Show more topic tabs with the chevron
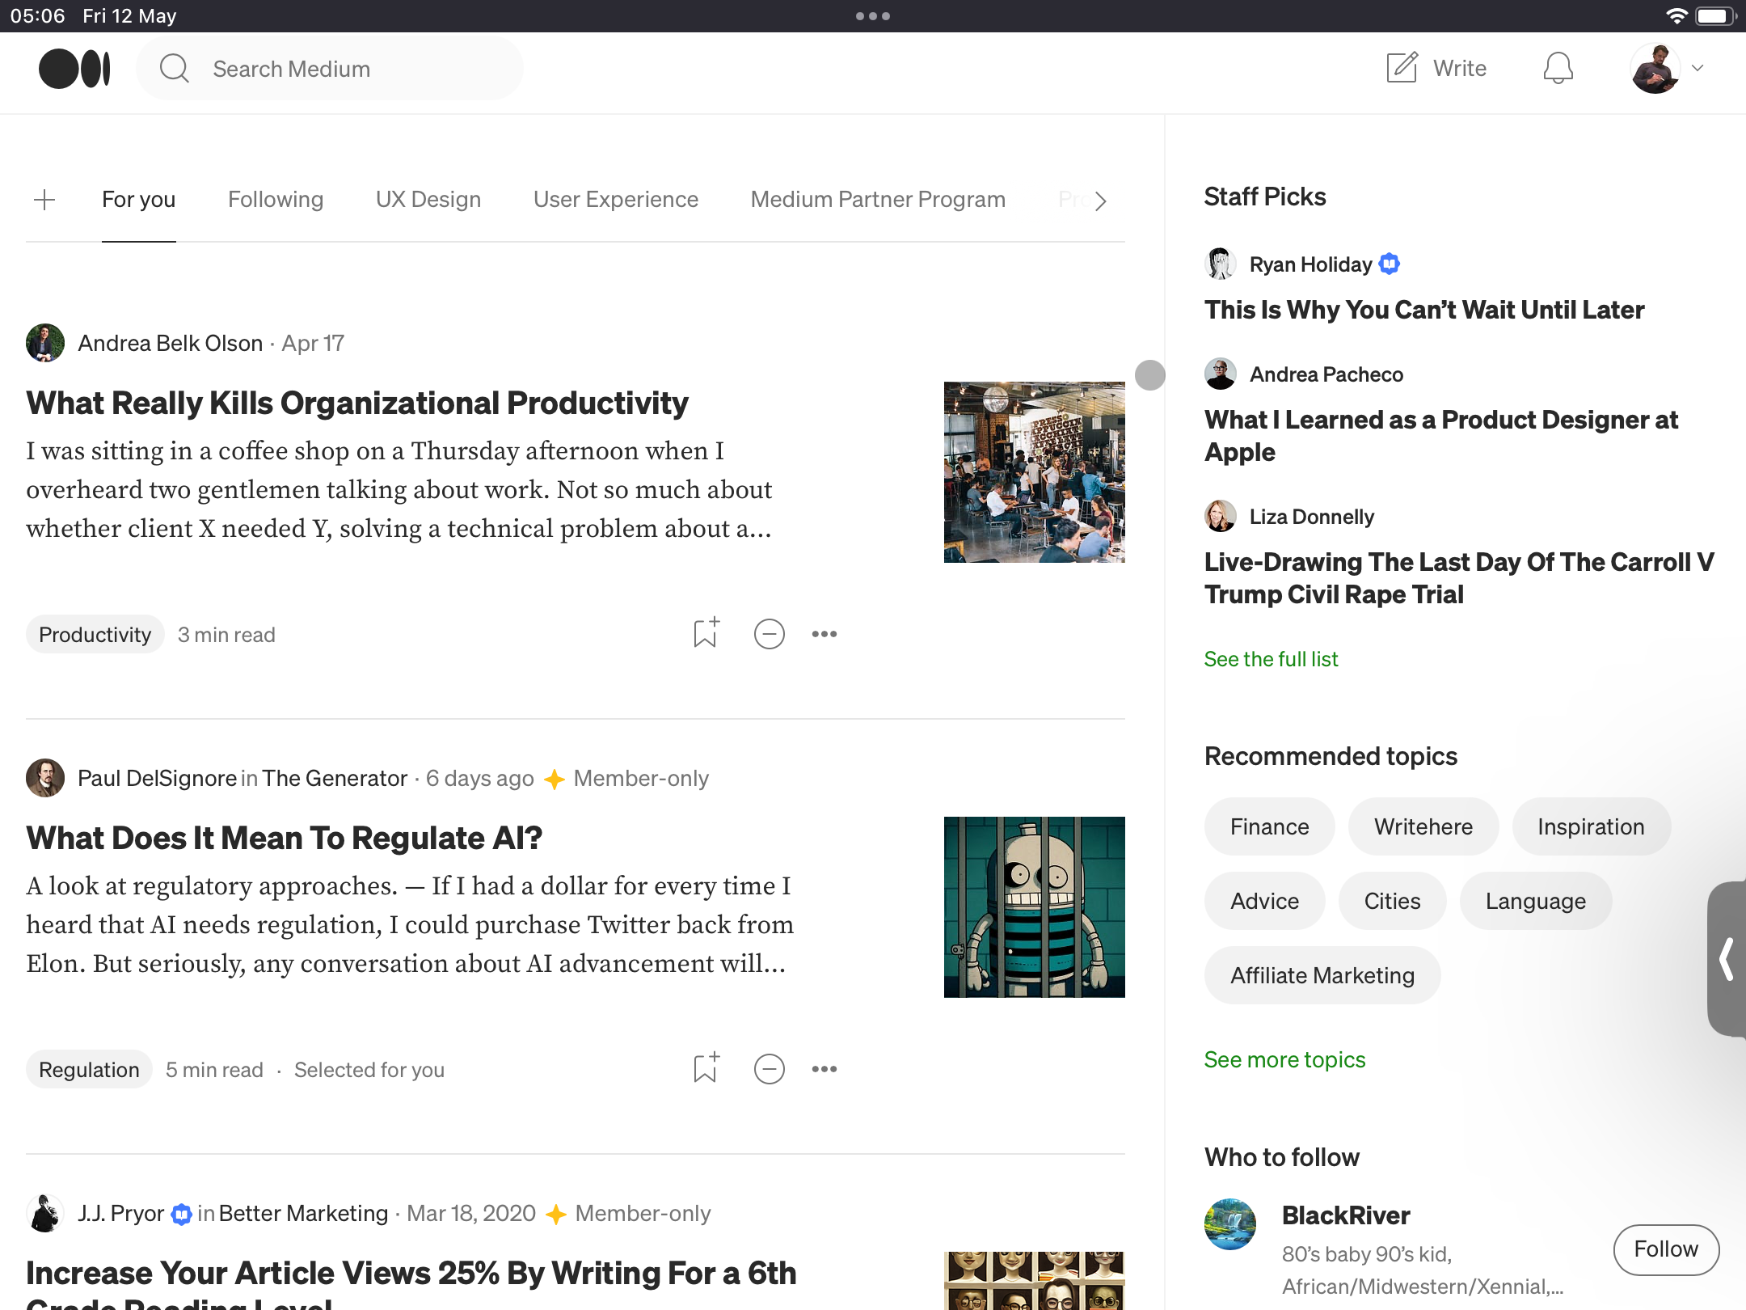 point(1100,201)
